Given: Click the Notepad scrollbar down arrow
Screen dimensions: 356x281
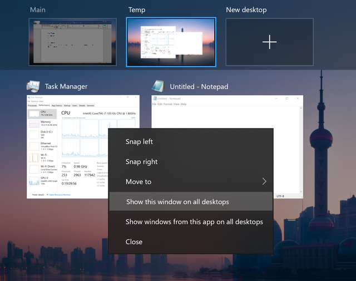Looking at the screenshot, I should 301,191.
